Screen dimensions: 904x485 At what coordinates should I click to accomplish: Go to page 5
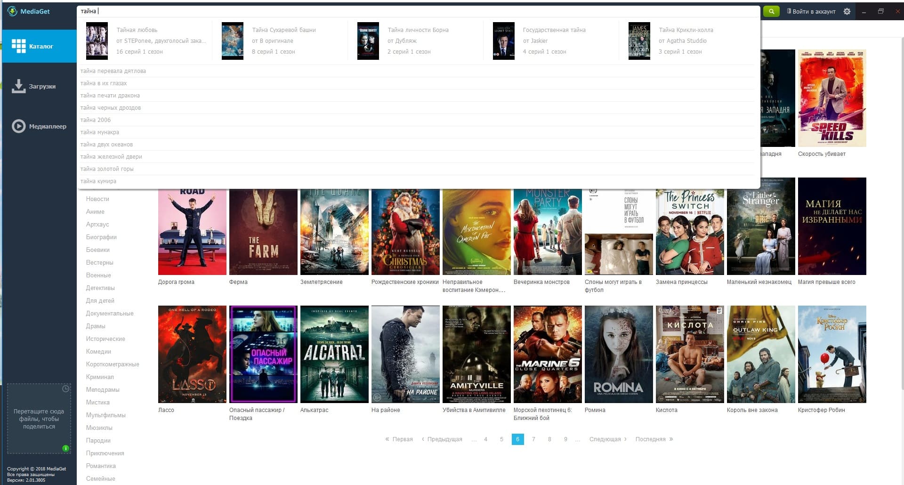(501, 439)
